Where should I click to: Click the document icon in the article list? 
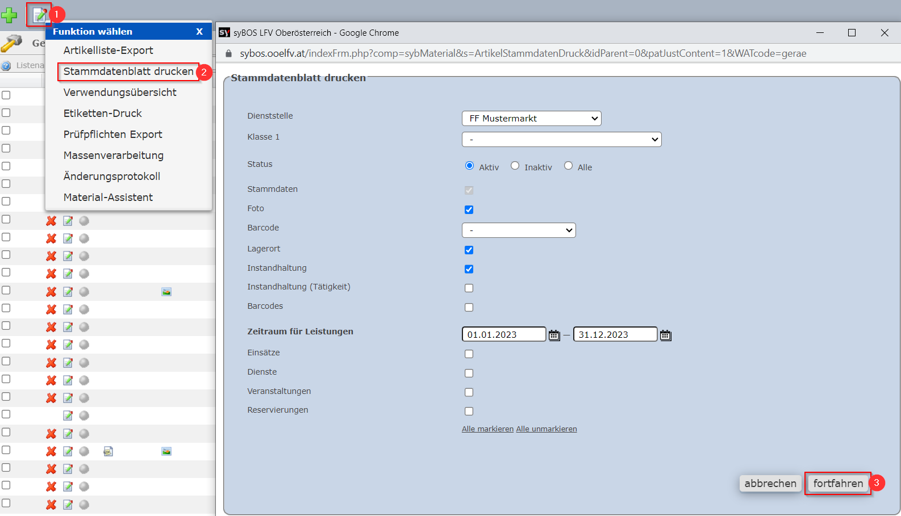[x=108, y=451]
